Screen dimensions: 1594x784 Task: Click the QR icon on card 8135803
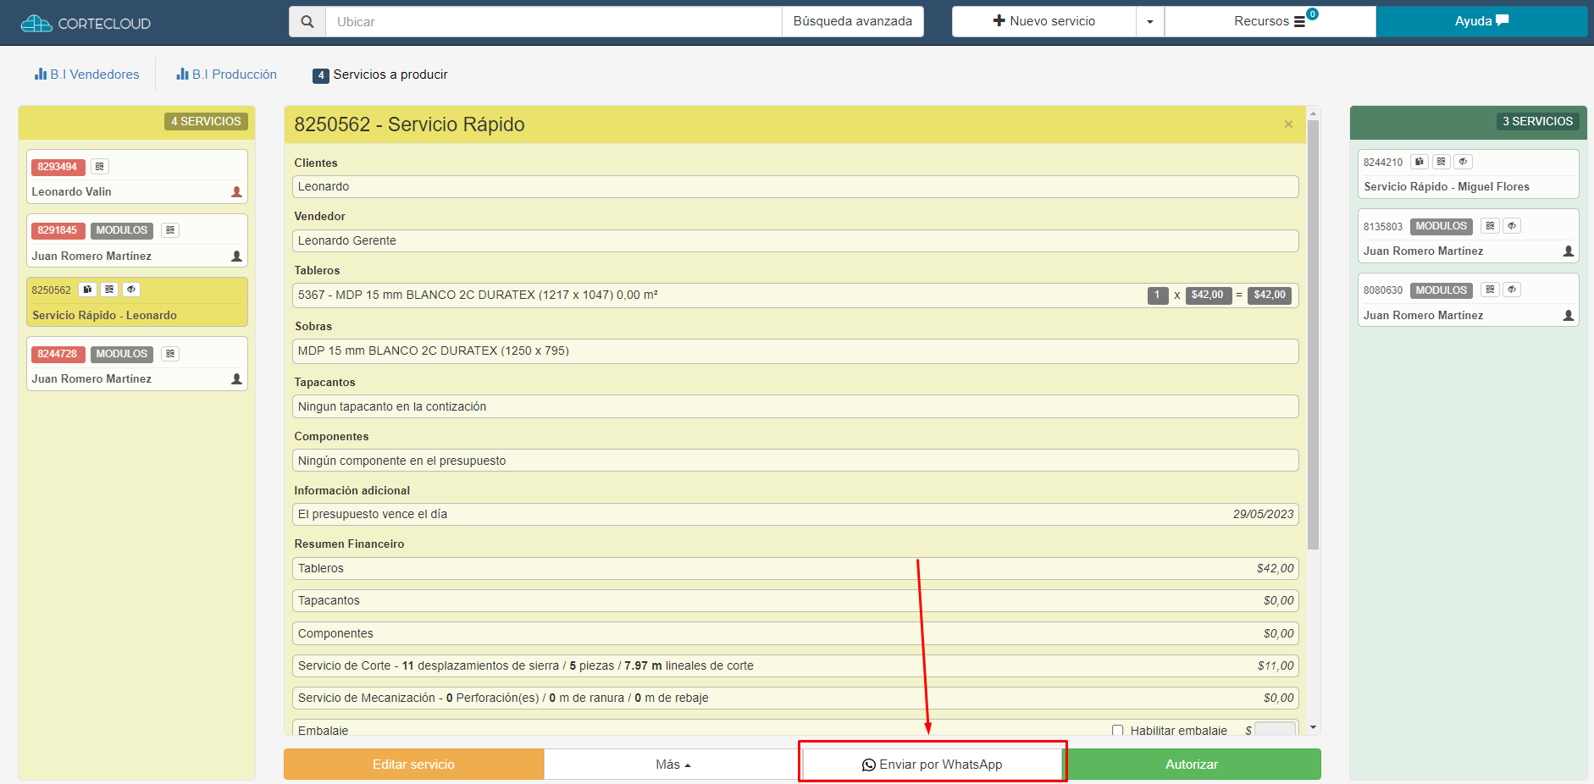click(x=1490, y=226)
